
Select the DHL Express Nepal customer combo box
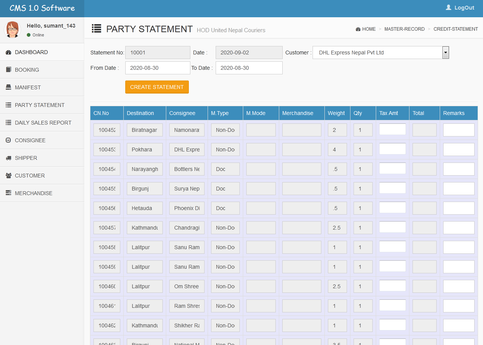click(381, 53)
